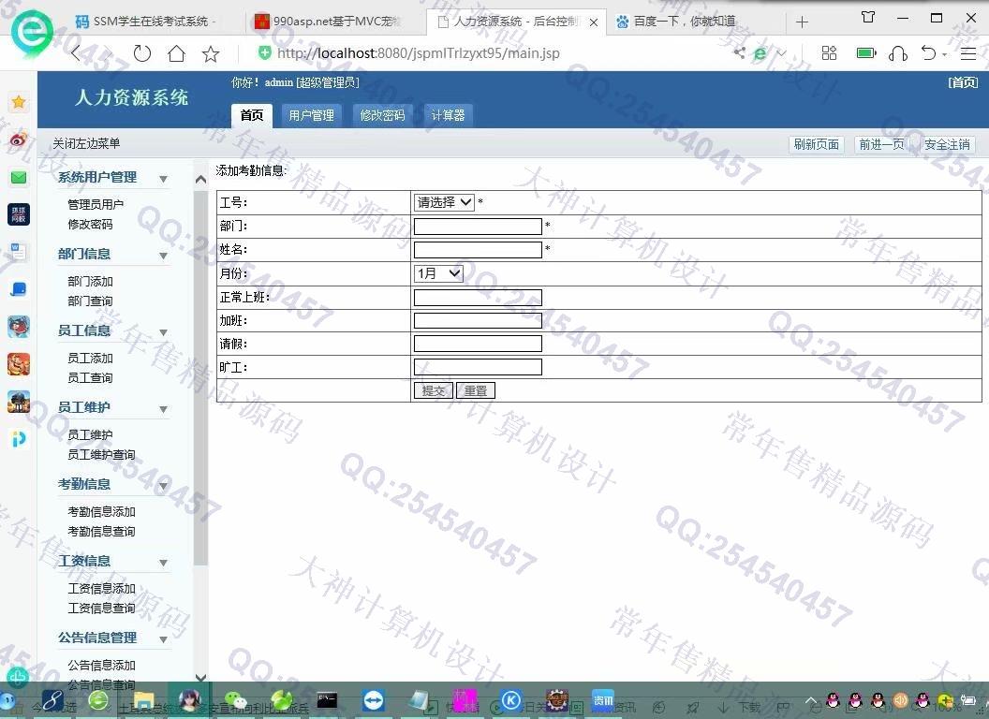Open 管理员用户 sidebar item
989x719 pixels.
(x=96, y=204)
